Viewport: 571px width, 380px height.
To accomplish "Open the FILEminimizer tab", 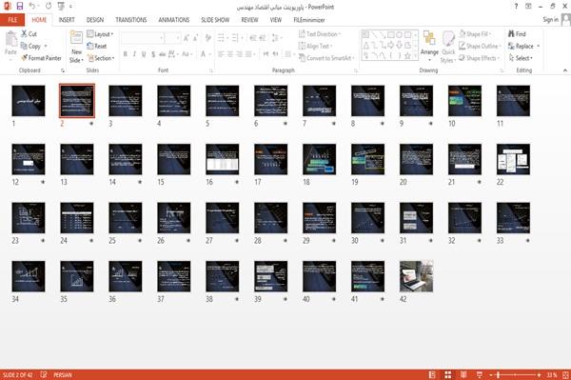I will tap(309, 20).
